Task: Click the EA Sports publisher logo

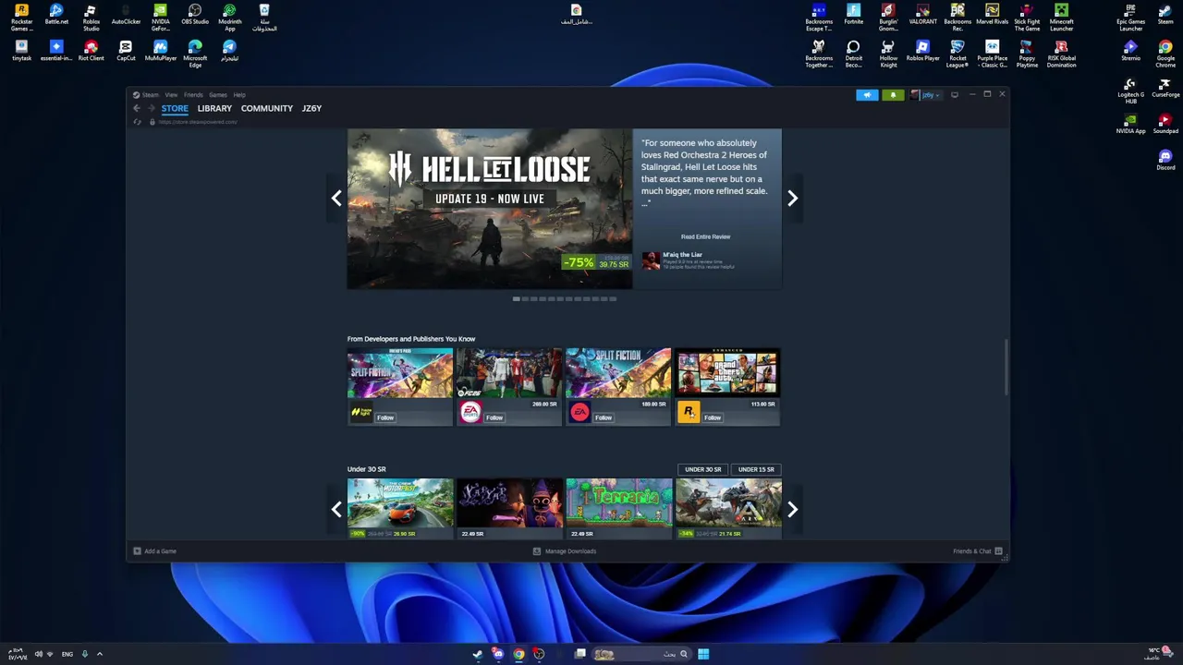Action: (x=470, y=413)
